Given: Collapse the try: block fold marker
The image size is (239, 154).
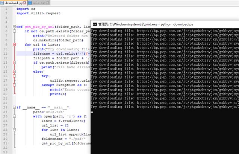Looking at the screenshot, I should coord(14,76).
